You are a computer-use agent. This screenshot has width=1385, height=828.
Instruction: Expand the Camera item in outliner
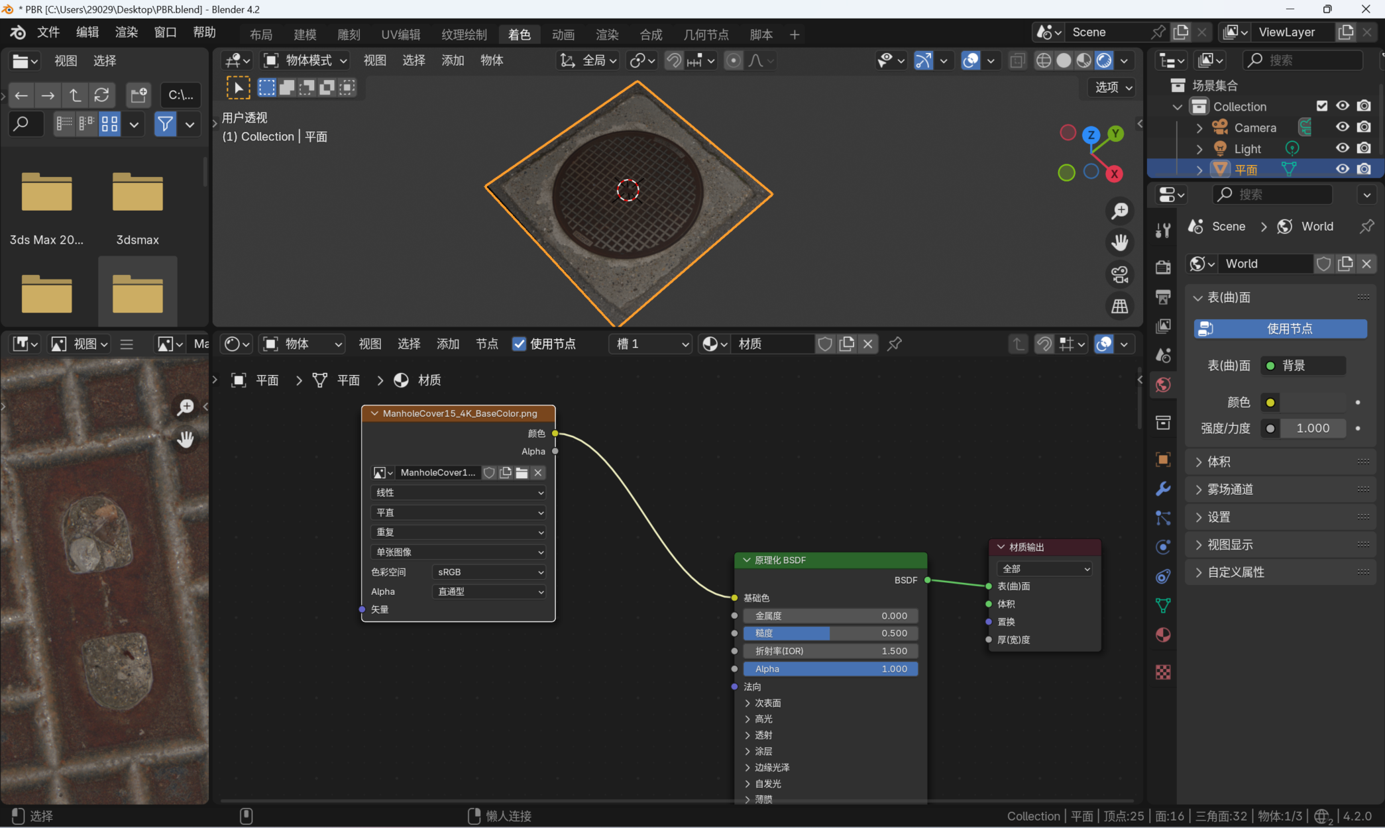1199,128
